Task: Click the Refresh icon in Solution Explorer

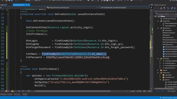Action: [x=175, y=8]
